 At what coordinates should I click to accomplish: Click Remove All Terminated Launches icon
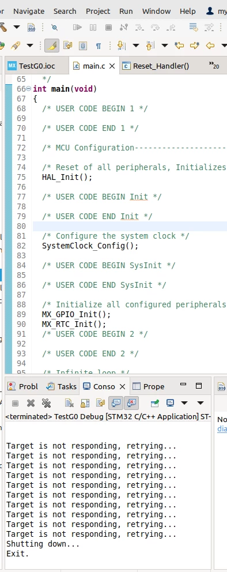coord(46,403)
